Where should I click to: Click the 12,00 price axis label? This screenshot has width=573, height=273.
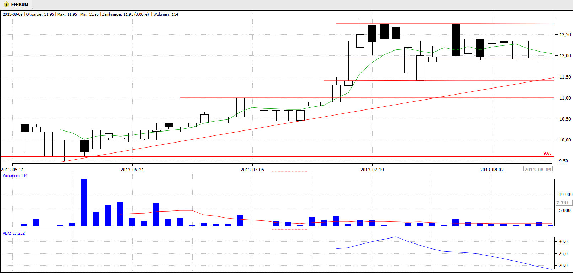pos(565,56)
